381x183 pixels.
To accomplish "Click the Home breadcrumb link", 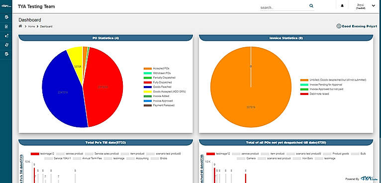I will click(31, 26).
